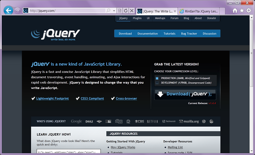Click the scrollbar down arrow
The image size is (255, 155).
tap(251, 151)
